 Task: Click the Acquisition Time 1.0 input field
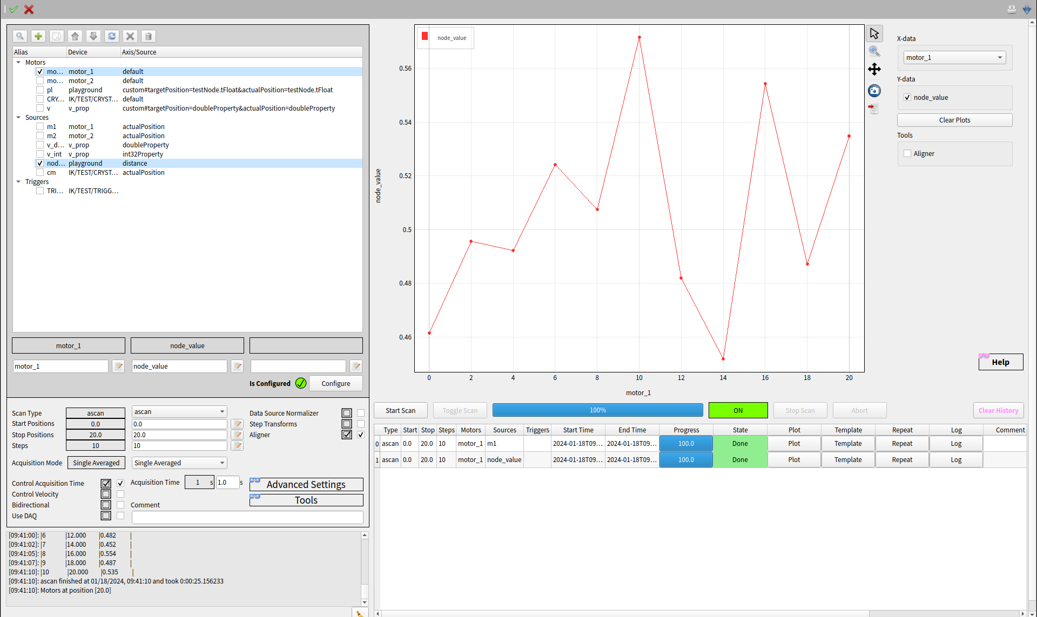coord(227,483)
